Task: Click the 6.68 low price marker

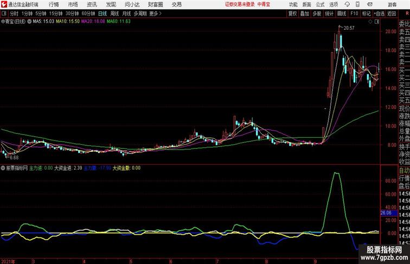Action: pyautogui.click(x=14, y=158)
